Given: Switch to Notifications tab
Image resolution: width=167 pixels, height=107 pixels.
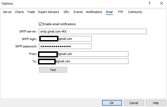Looking at the screenshot, I should (94, 12).
